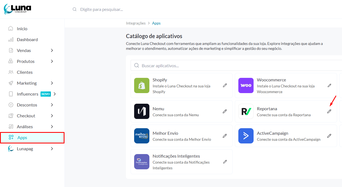Click the Melhor Envio edit pencil
The height and width of the screenshot is (187, 342).
(225, 136)
